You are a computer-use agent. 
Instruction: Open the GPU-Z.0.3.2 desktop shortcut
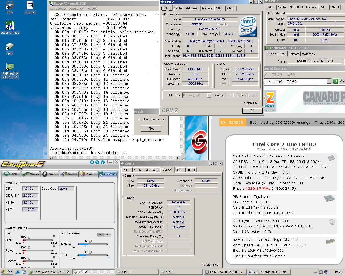pos(10,71)
